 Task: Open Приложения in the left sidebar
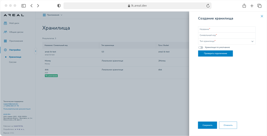pos(16,41)
